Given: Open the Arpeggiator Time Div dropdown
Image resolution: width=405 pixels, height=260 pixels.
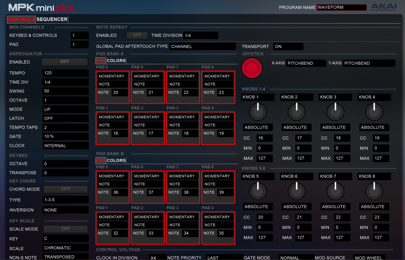Looking at the screenshot, I should [x=66, y=82].
